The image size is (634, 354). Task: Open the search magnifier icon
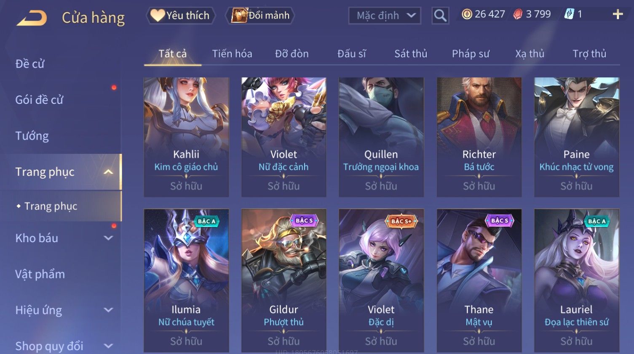(x=440, y=16)
